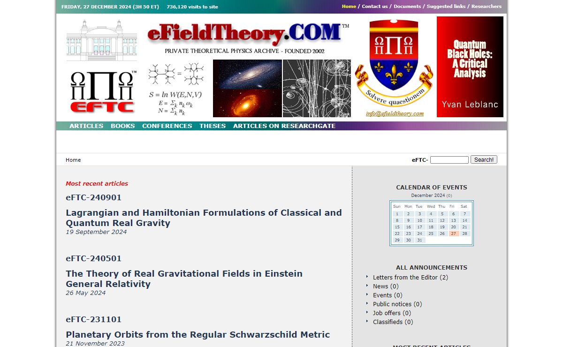Image resolution: width=563 pixels, height=347 pixels.
Task: Click the 736,120 visits to site text
Action: pyautogui.click(x=192, y=7)
